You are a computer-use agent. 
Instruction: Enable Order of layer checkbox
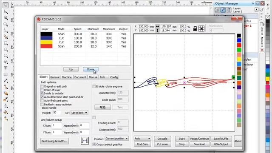pyautogui.click(x=42, y=90)
